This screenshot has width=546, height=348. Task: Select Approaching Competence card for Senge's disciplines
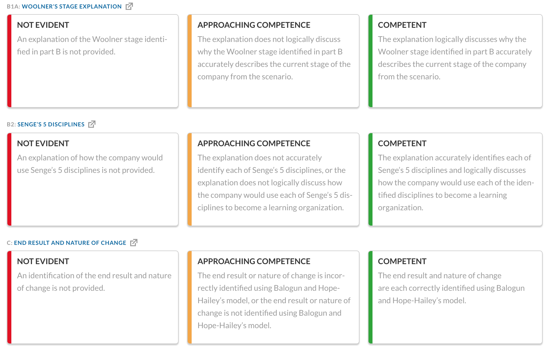[273, 179]
